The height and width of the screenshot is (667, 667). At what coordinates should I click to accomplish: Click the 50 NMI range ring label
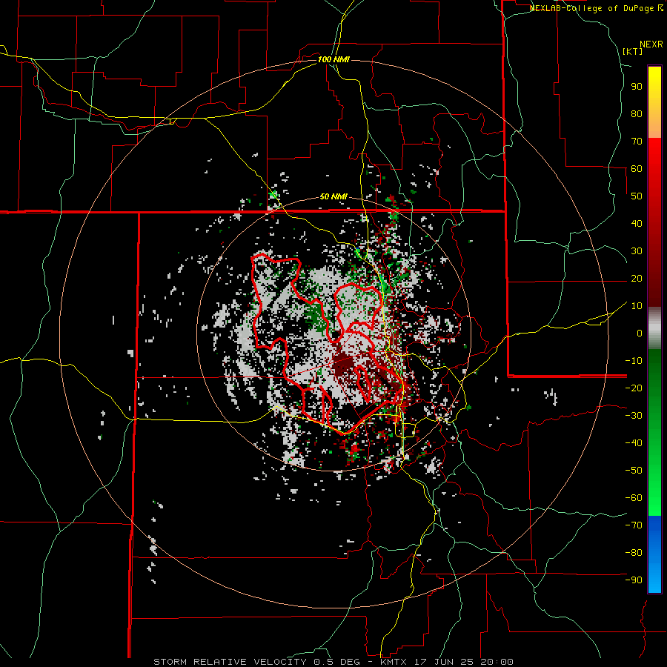coord(333,196)
